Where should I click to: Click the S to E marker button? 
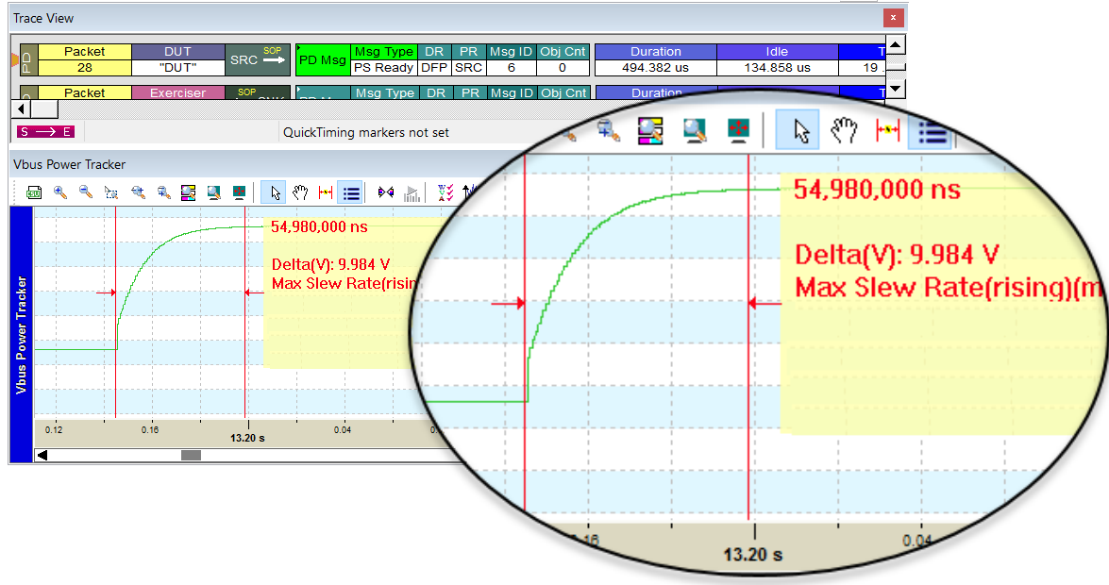(x=44, y=132)
